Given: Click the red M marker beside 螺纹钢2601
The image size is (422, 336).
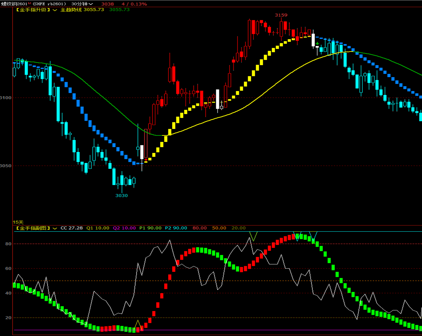Looking at the screenshot, I should tap(30, 3).
